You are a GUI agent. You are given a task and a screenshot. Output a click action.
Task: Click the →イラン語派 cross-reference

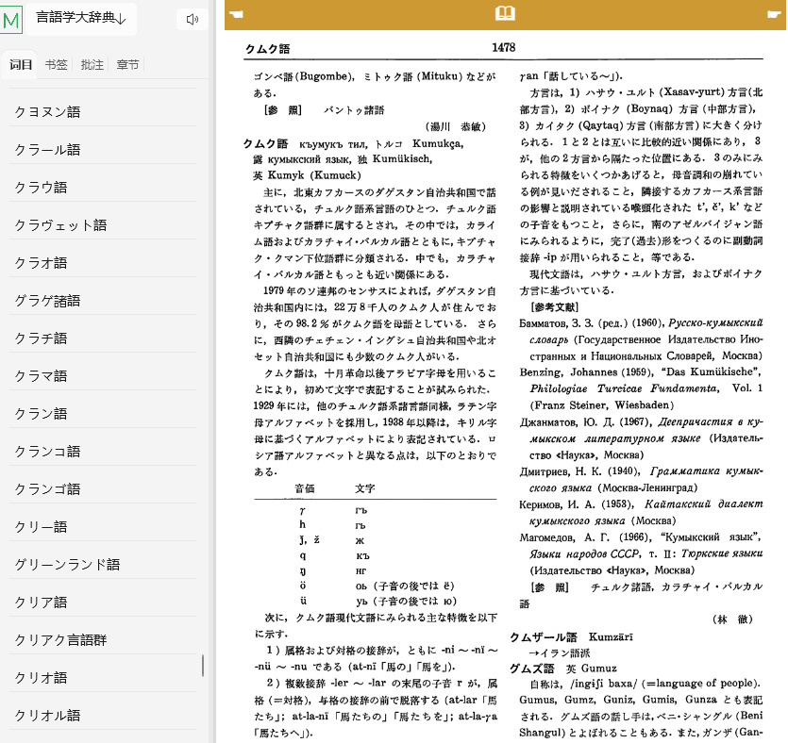[560, 653]
